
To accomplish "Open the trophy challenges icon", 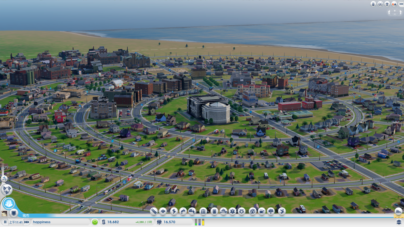I will 387,4.
